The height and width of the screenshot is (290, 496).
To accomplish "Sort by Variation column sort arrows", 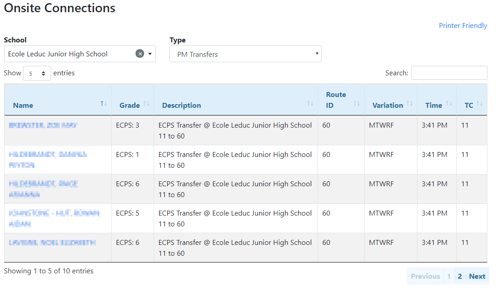I will (x=409, y=104).
